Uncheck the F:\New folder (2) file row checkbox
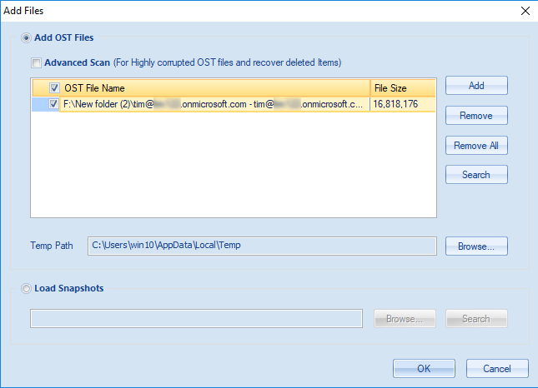This screenshot has width=538, height=388. [x=53, y=104]
